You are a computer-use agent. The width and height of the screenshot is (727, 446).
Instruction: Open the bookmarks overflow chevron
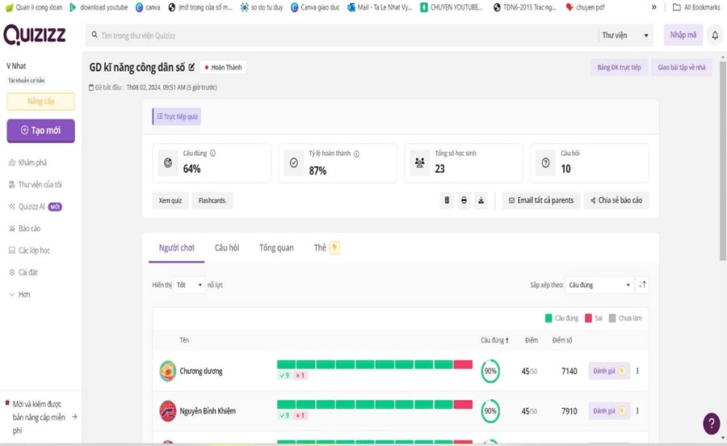click(x=653, y=7)
